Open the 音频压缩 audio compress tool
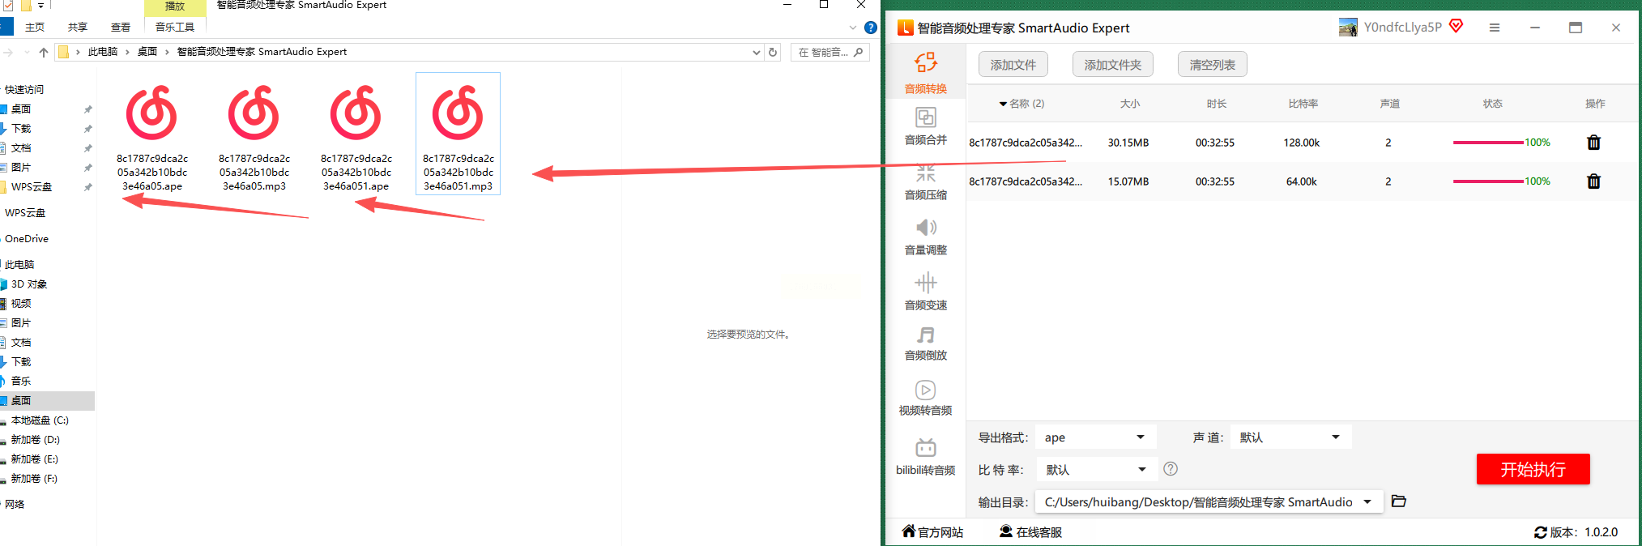This screenshot has height=546, width=1642. (925, 181)
